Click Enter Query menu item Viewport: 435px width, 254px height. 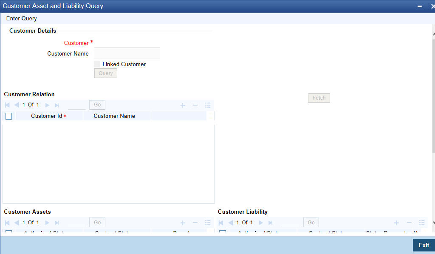pos(22,18)
